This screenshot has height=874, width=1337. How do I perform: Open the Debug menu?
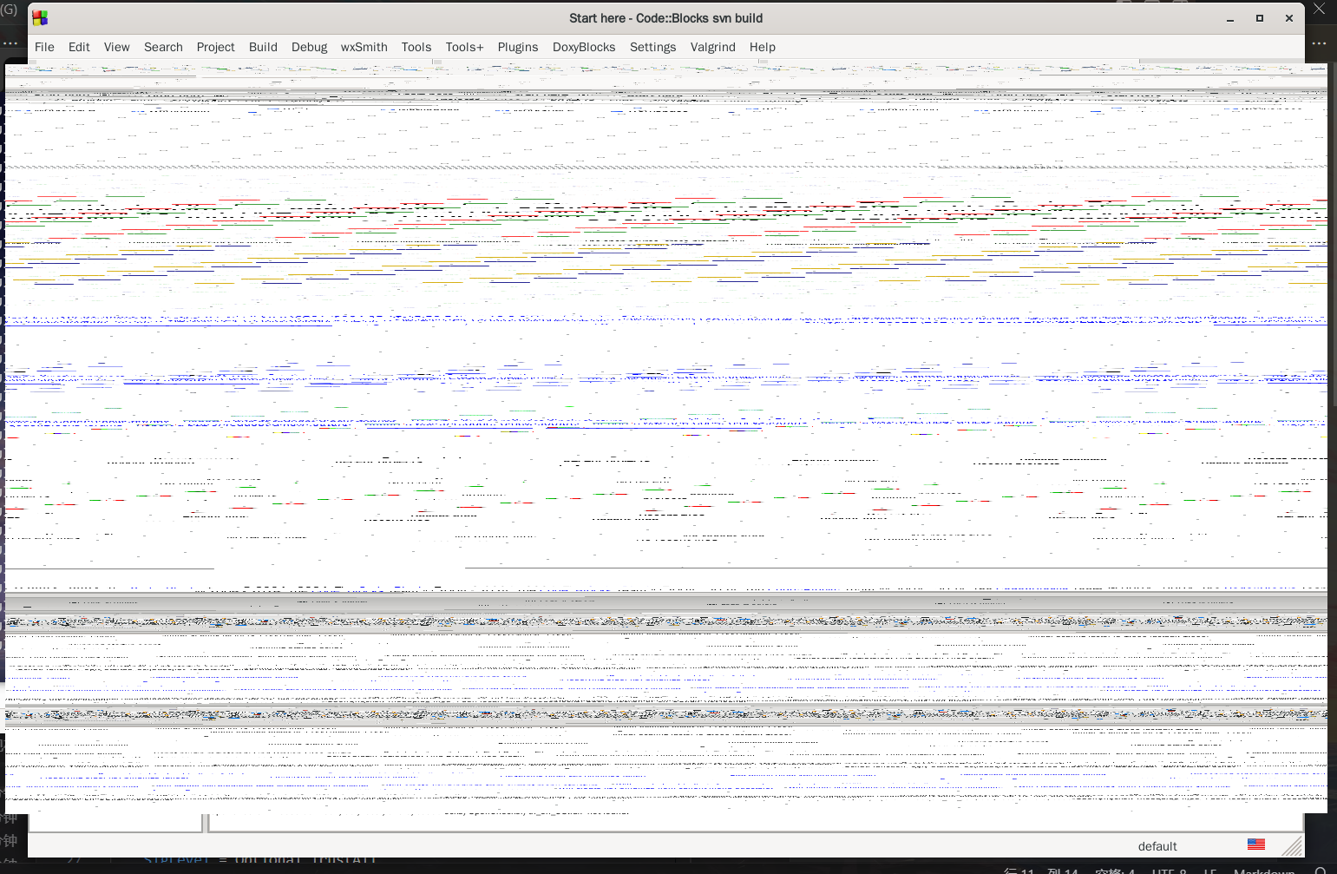pyautogui.click(x=309, y=47)
